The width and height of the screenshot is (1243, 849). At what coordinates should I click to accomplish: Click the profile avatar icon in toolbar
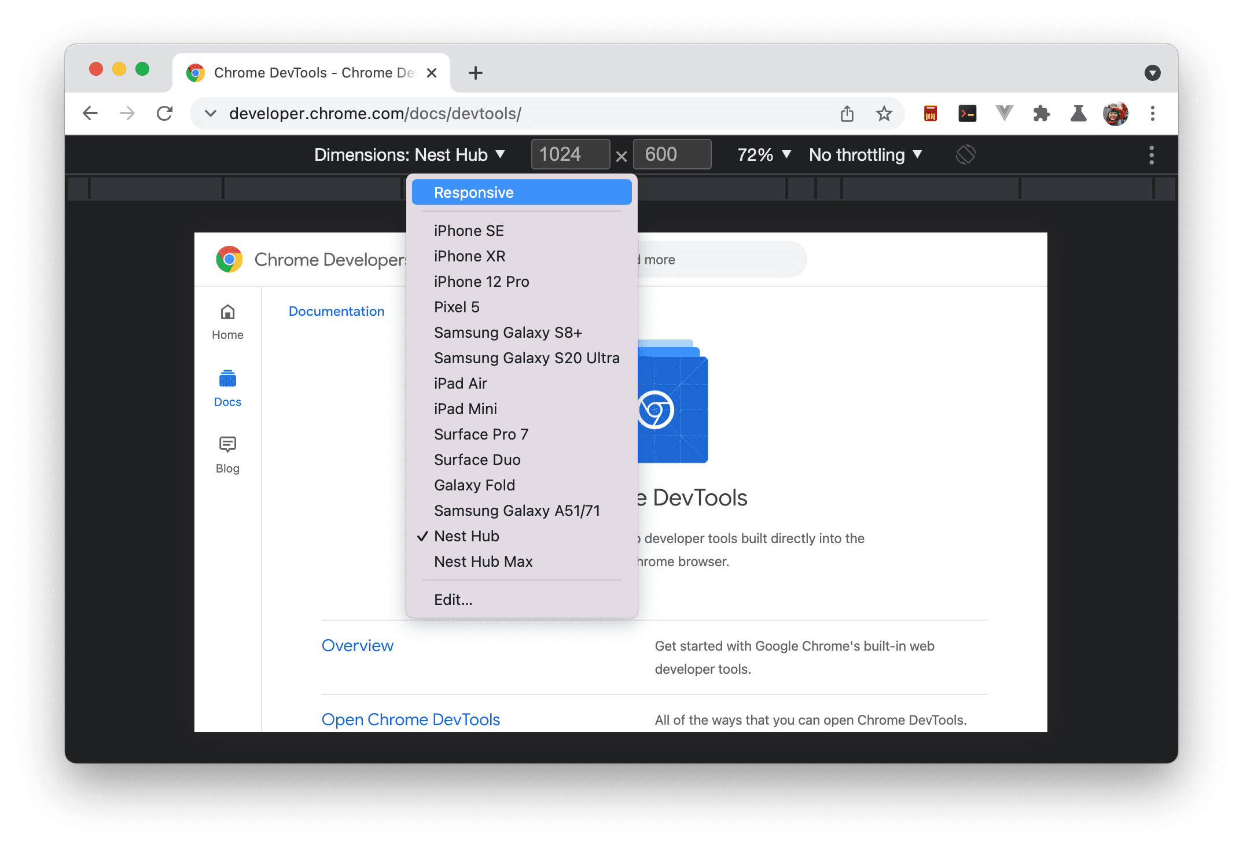pyautogui.click(x=1117, y=112)
